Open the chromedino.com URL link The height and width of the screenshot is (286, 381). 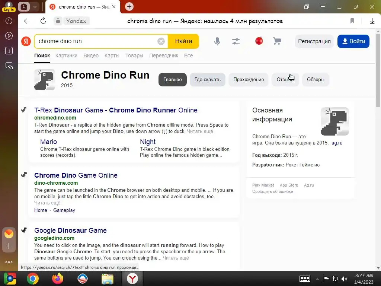click(55, 118)
